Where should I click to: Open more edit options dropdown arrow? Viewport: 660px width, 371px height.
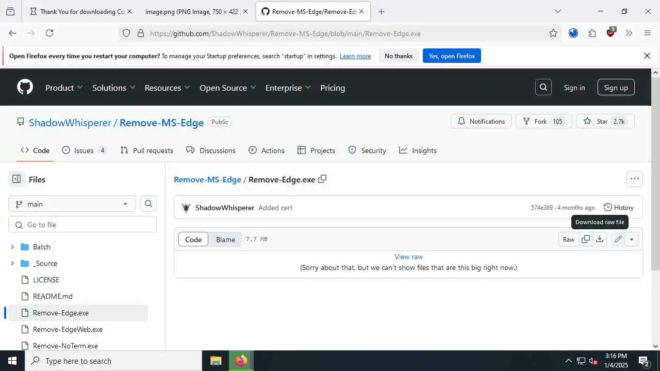click(632, 239)
